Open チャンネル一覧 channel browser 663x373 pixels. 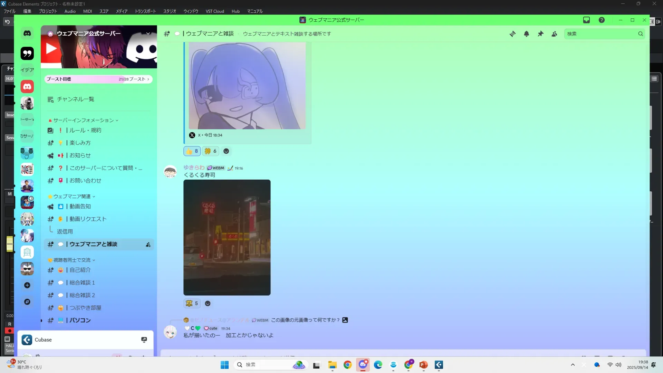(x=75, y=99)
